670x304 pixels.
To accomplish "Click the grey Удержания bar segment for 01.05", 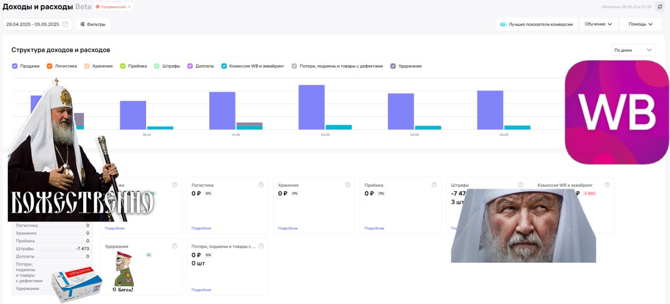I will [250, 124].
